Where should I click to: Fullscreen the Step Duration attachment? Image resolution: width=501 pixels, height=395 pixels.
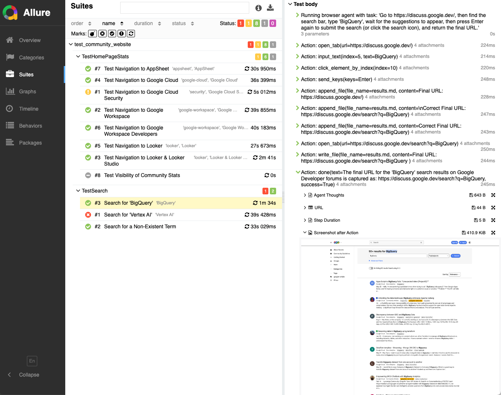pos(493,220)
